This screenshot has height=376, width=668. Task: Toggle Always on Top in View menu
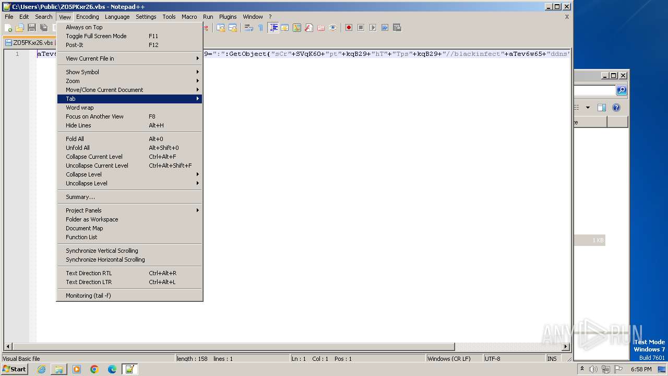coord(129,27)
